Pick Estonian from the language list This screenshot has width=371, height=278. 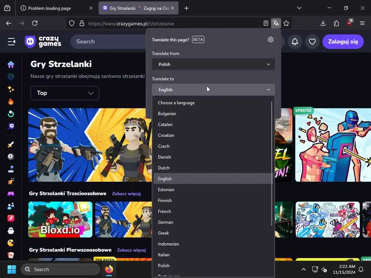tap(212, 190)
